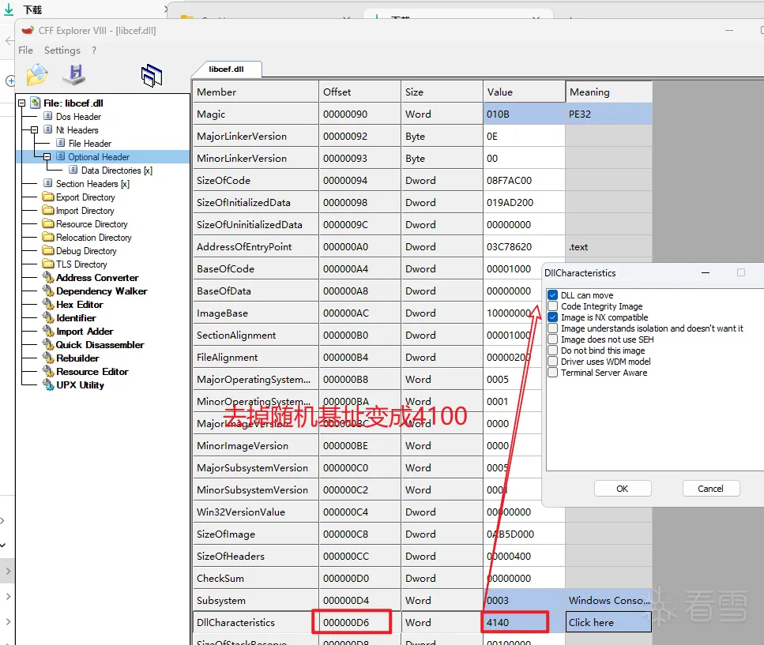
Task: Select the CheckSum member row
Action: click(x=255, y=578)
